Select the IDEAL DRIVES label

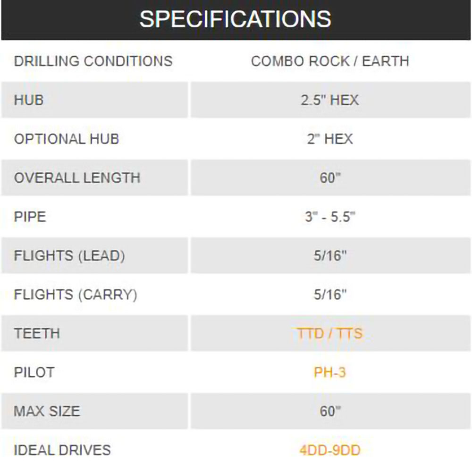point(62,450)
